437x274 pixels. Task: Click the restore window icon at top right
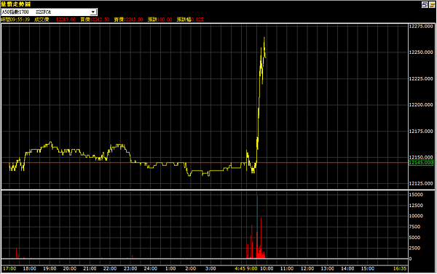425,5
